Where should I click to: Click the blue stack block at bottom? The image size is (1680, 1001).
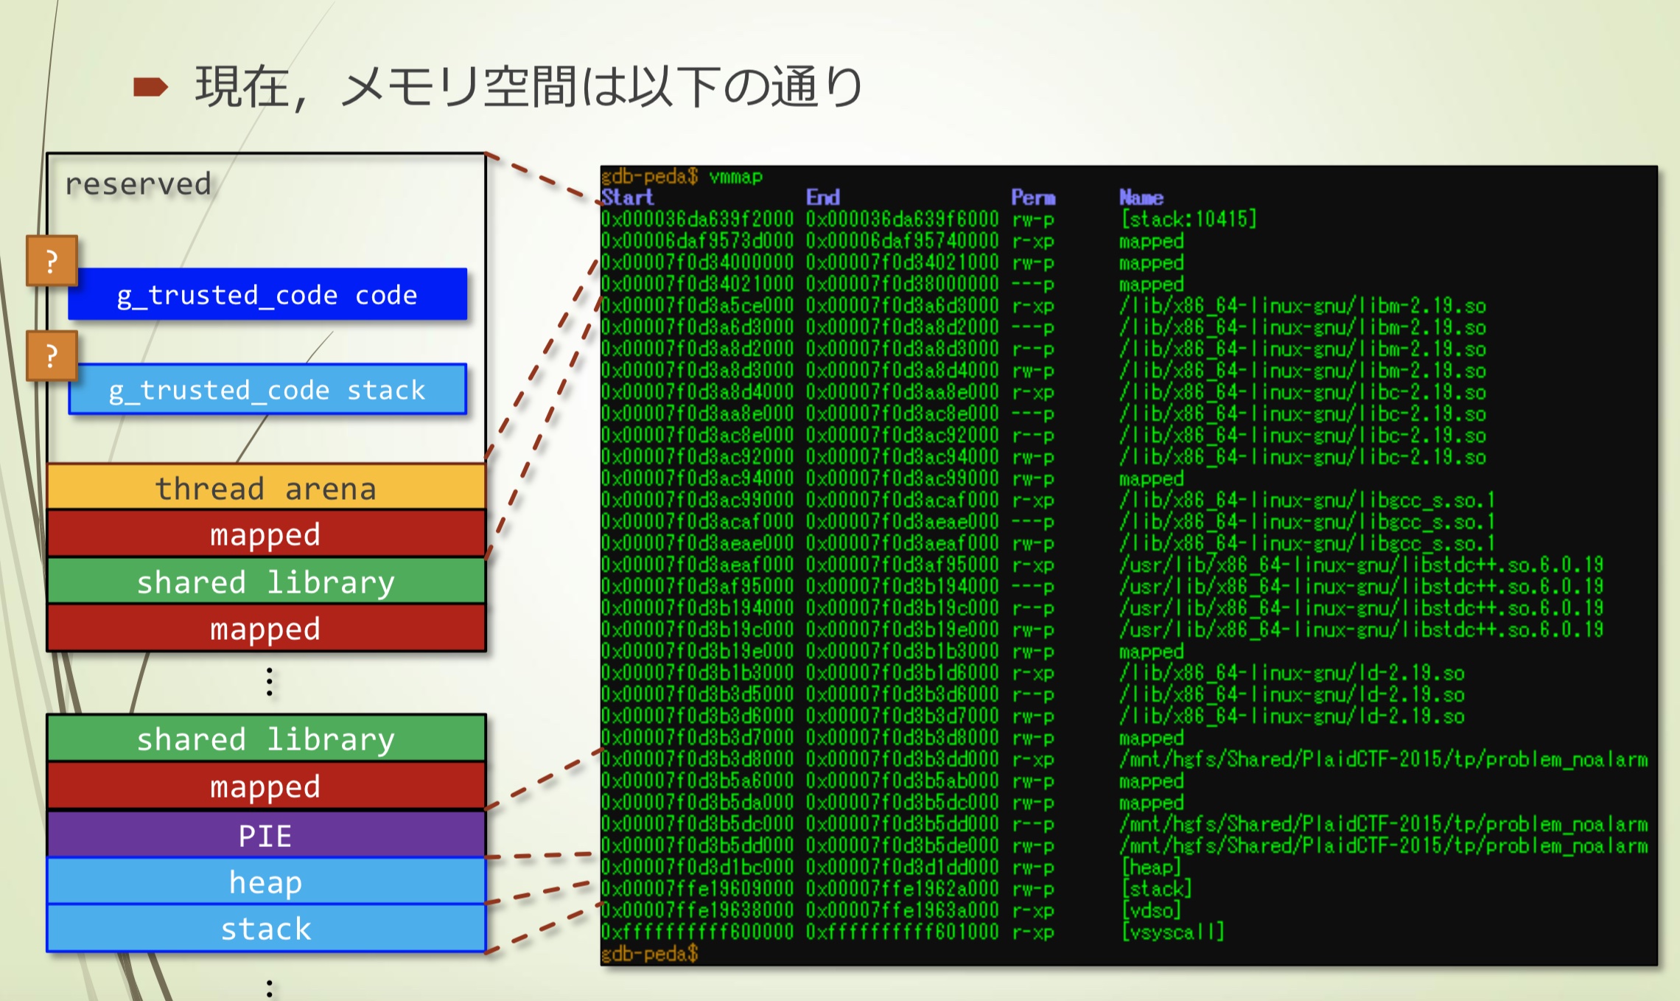(x=266, y=929)
